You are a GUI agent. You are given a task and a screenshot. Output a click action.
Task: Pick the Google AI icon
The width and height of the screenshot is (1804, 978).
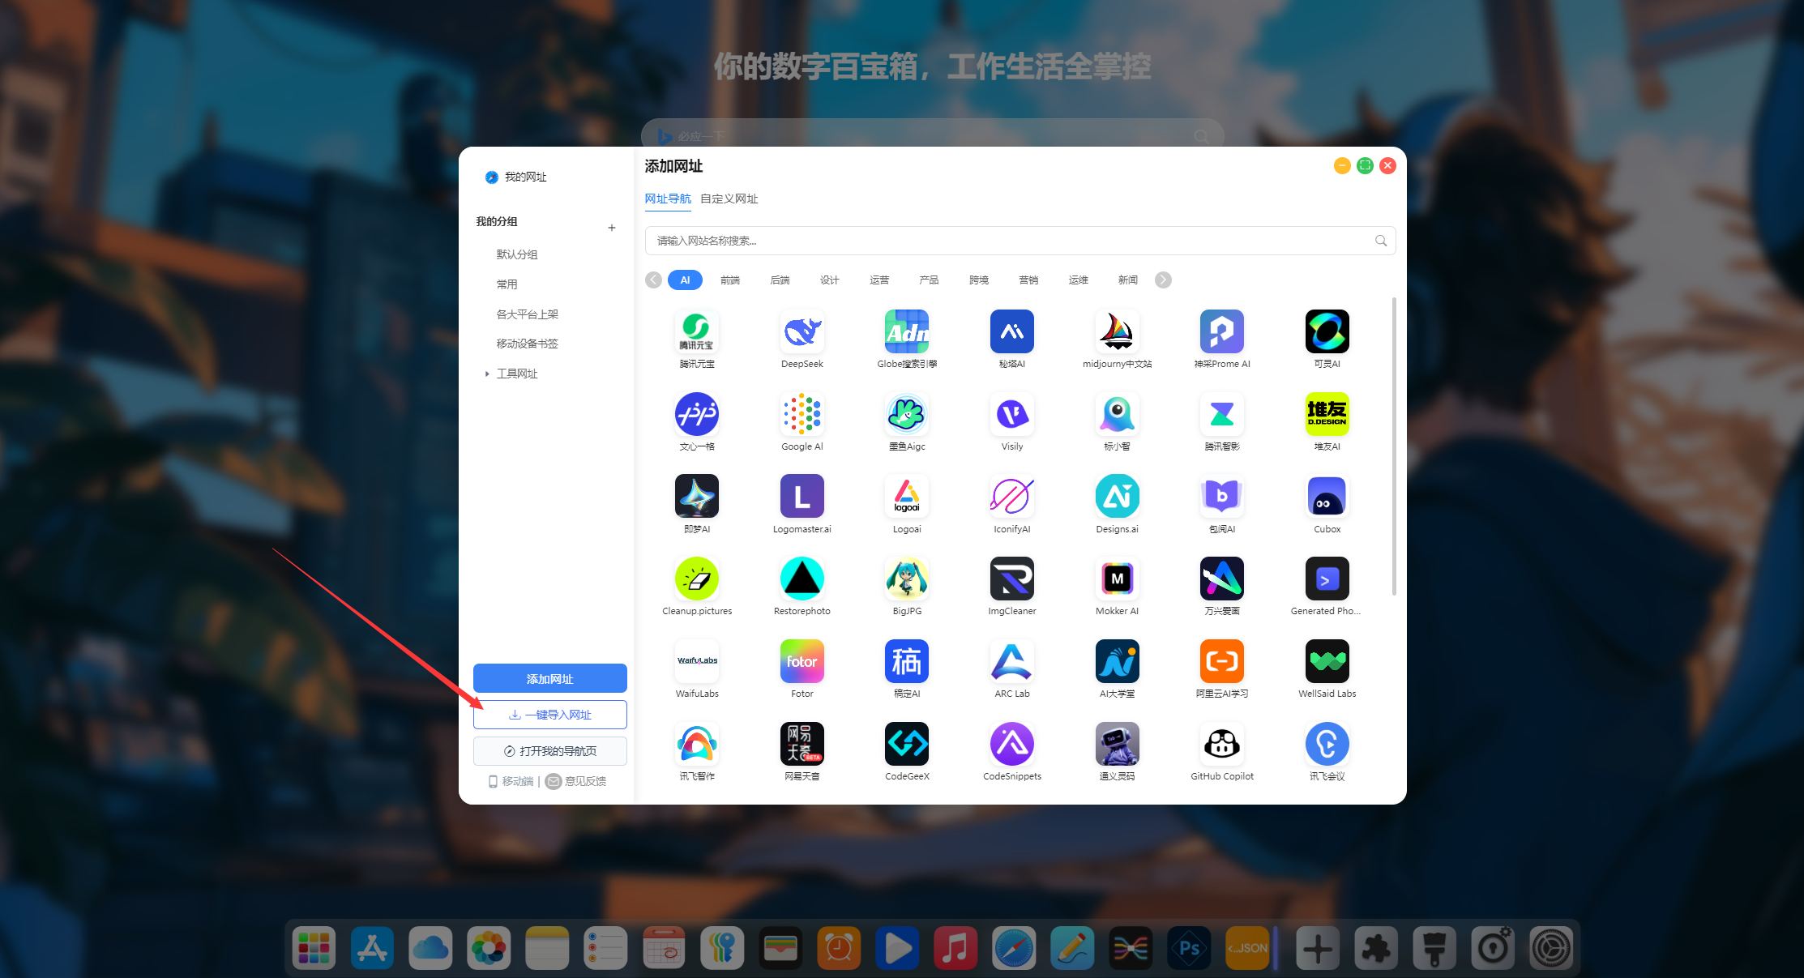coord(802,414)
